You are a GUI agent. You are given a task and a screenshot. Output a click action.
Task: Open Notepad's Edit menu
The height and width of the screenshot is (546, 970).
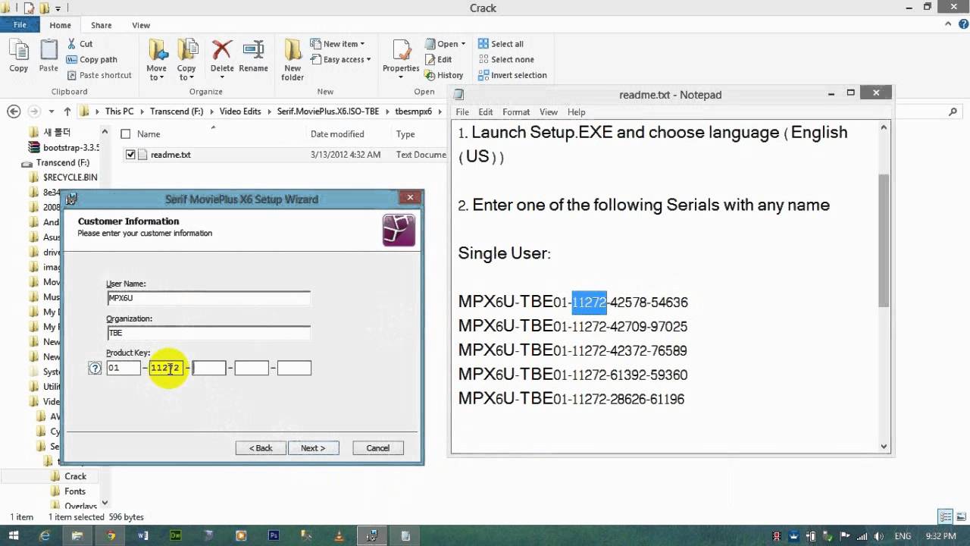(x=486, y=112)
